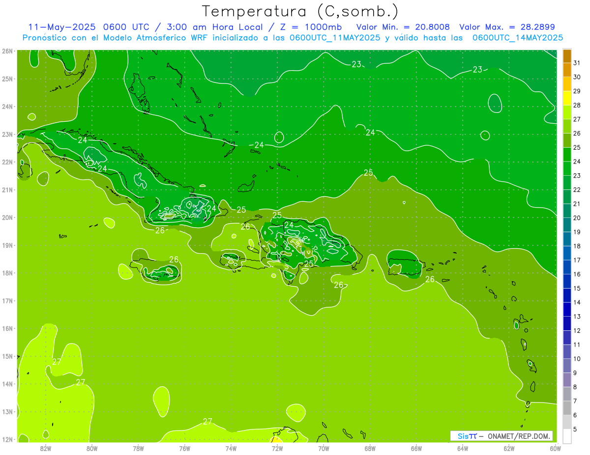Click the 60W longitude axis label
Viewport: 590px width, 455px height.
(555, 448)
